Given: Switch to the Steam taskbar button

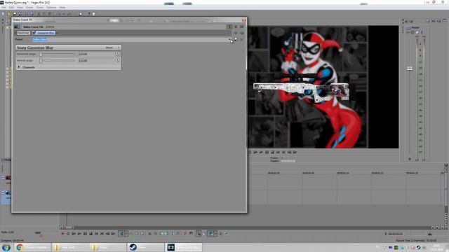Looking at the screenshot, I should click(x=146, y=247).
